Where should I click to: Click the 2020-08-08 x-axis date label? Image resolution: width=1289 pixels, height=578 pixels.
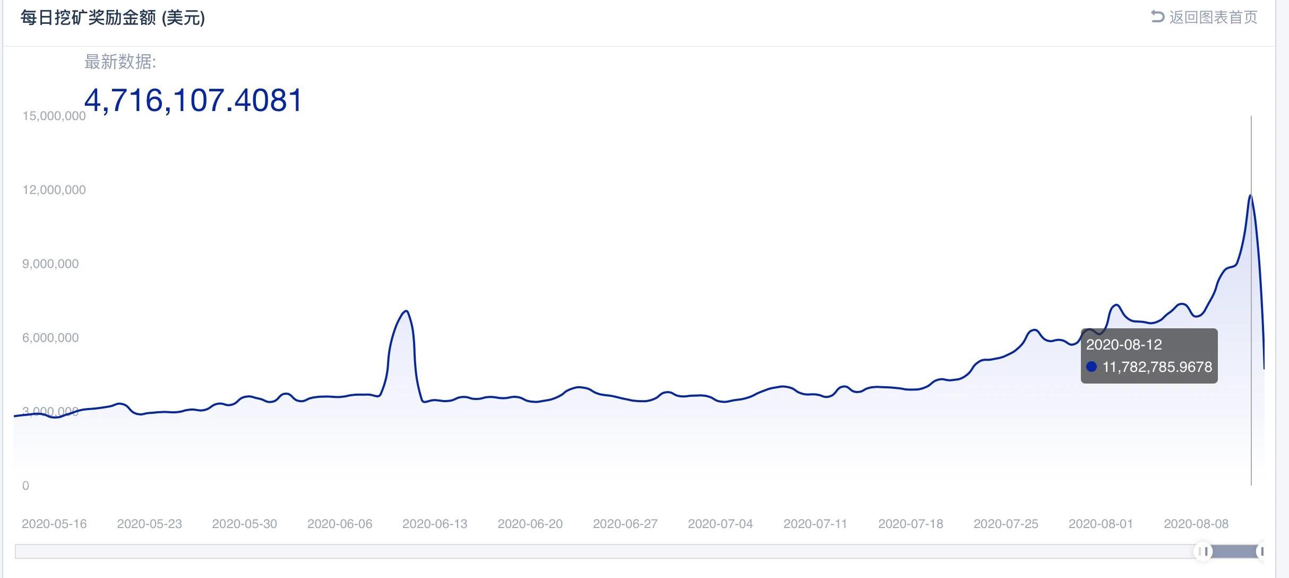point(1196,524)
